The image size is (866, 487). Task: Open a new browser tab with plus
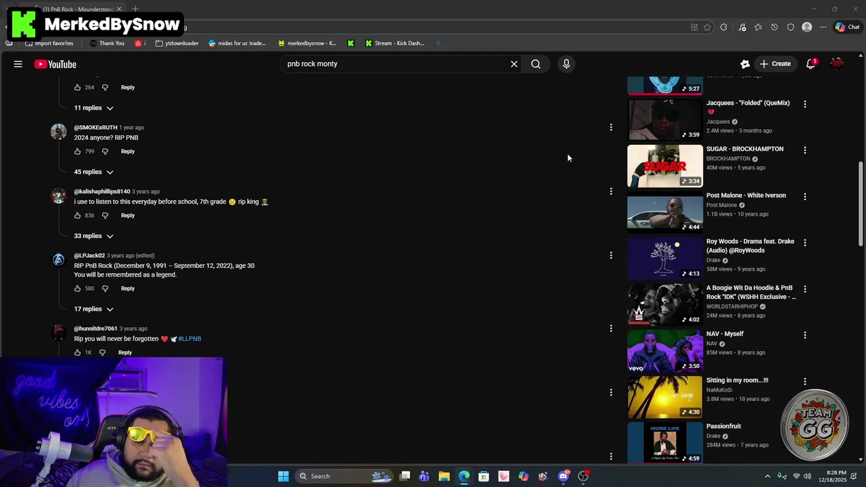tap(135, 9)
